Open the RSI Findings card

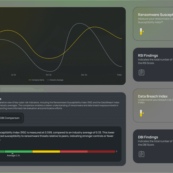pos(153,65)
